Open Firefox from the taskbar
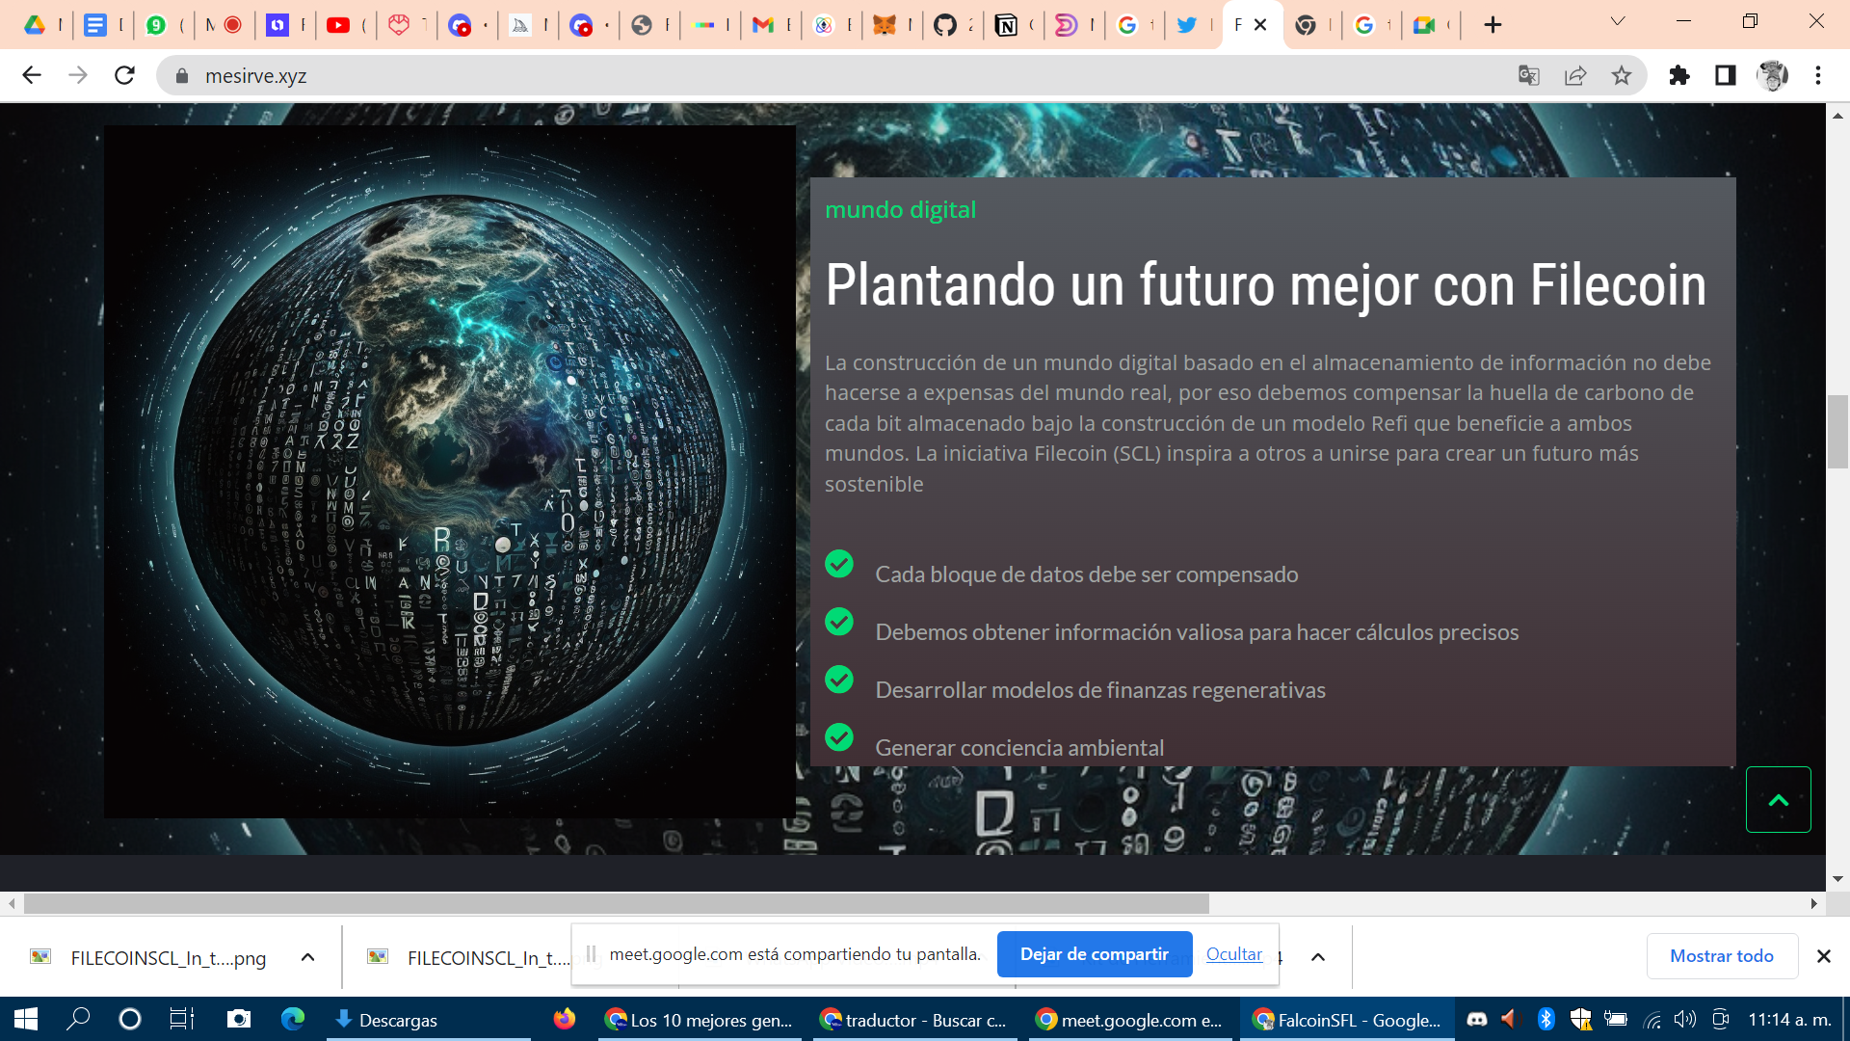The width and height of the screenshot is (1850, 1041). coord(565,1020)
